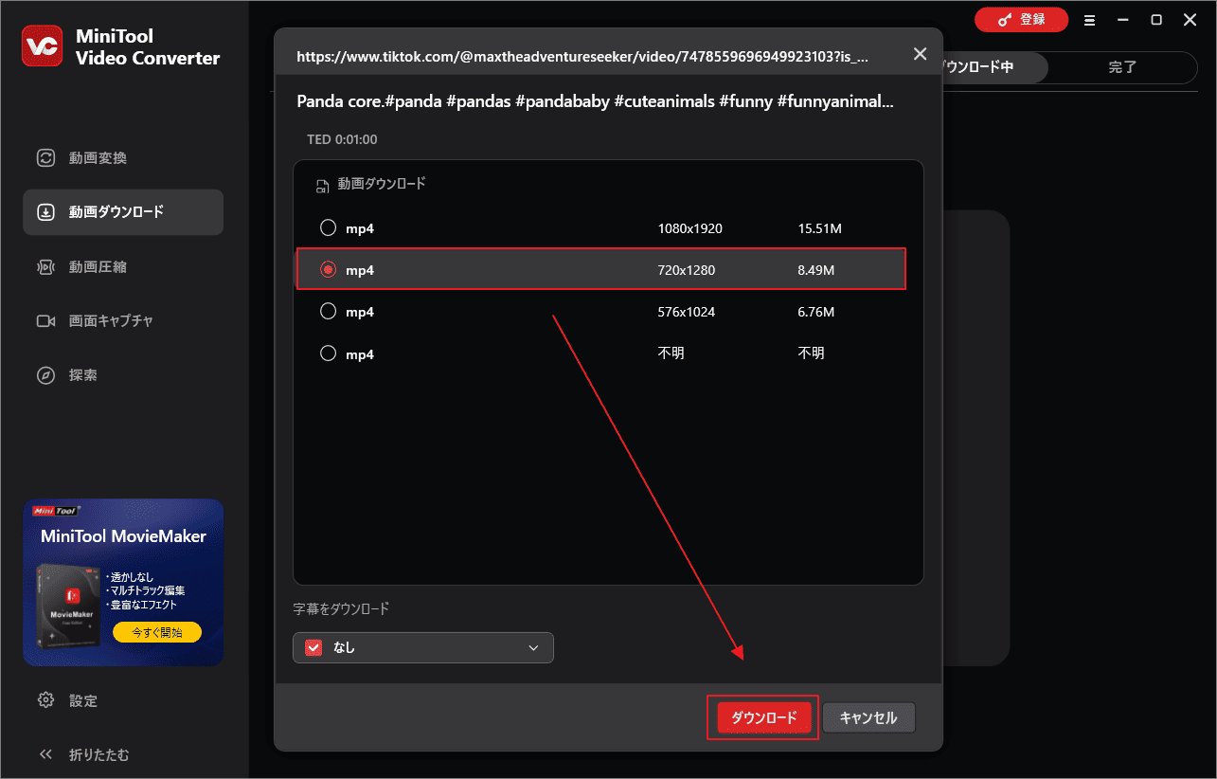The image size is (1217, 779).
Task: Open the hamburger menu in the title bar
Action: [1090, 20]
